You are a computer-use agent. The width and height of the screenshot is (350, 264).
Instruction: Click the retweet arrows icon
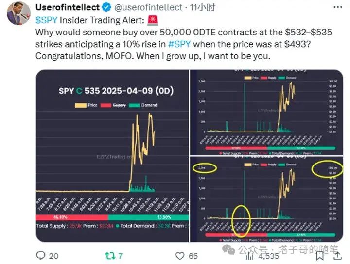[109, 256]
